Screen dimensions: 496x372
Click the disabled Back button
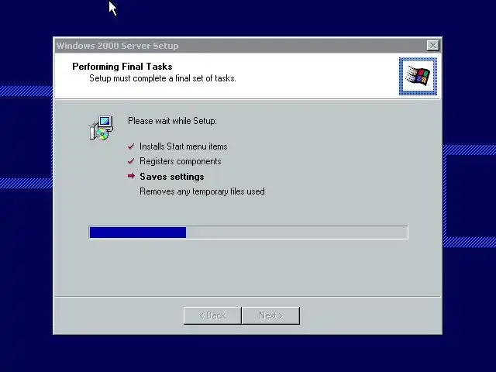click(212, 315)
